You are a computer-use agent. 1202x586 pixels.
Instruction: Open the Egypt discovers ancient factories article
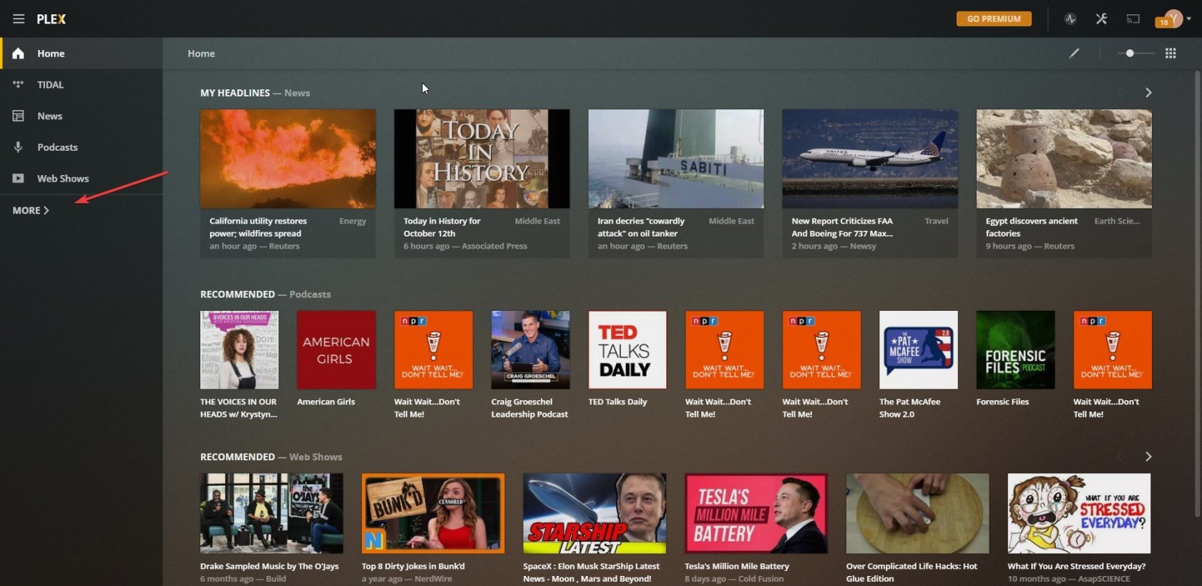pos(1063,159)
